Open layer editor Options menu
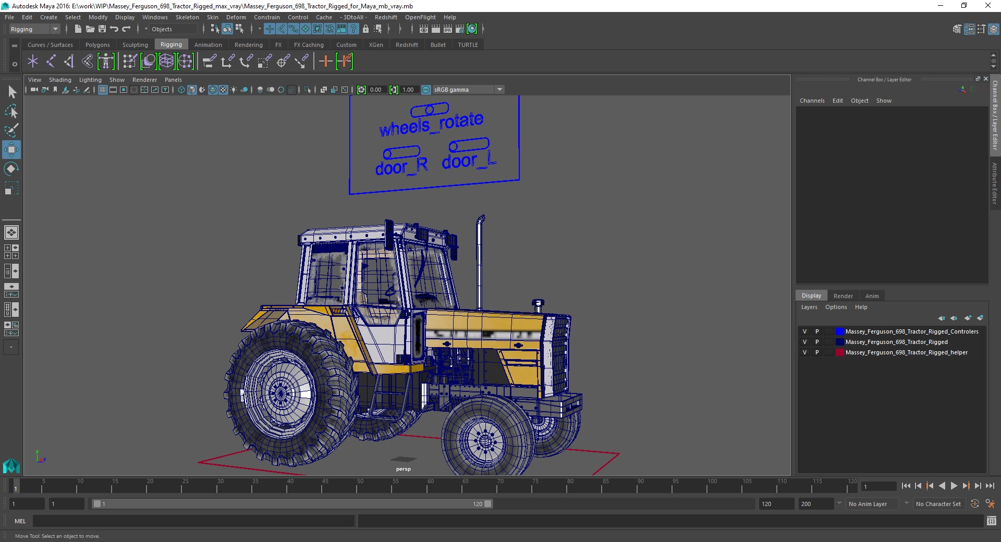The image size is (1001, 542). coord(836,307)
